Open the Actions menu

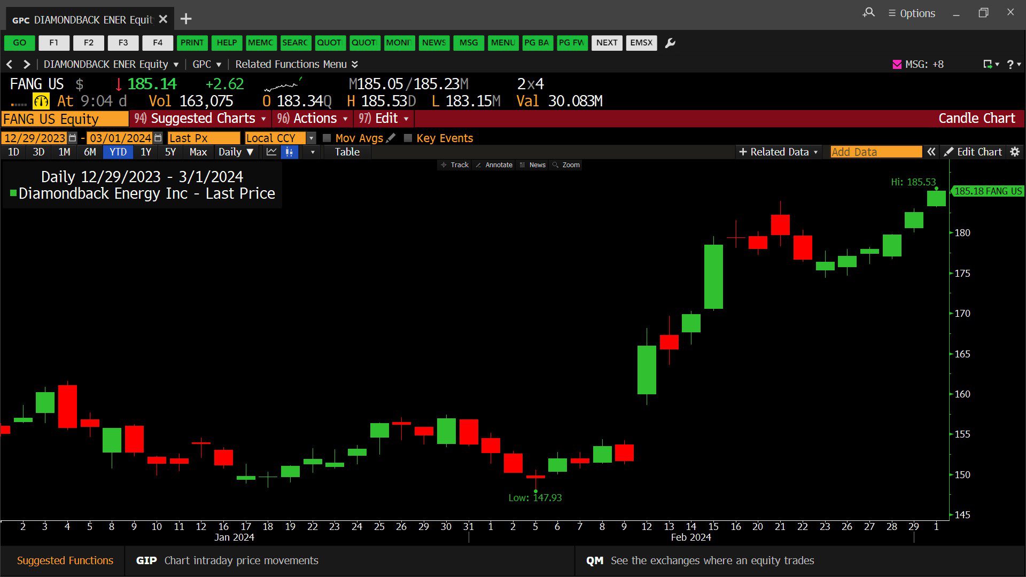[x=313, y=119]
